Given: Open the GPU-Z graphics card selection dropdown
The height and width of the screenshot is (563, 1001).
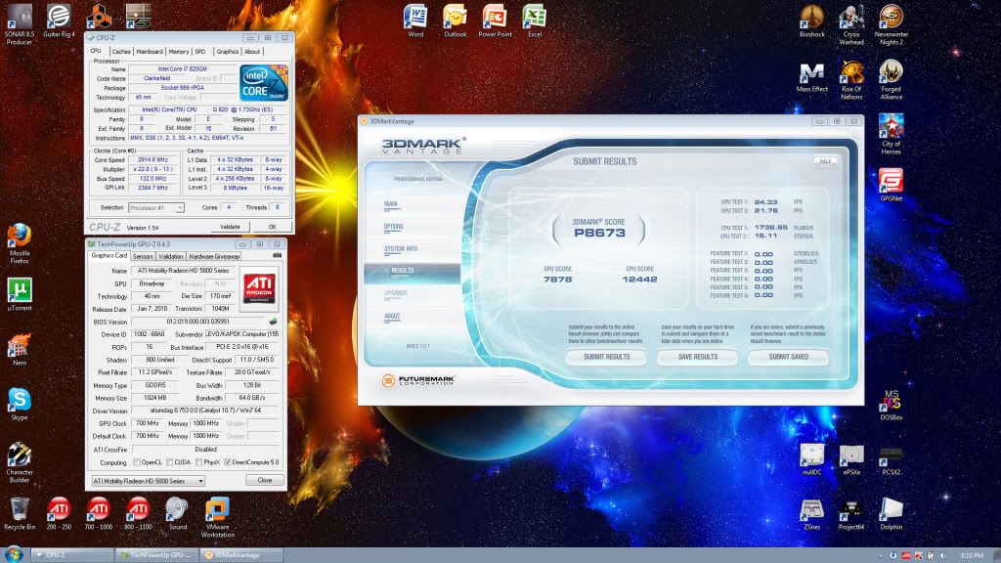Looking at the screenshot, I should click(149, 481).
